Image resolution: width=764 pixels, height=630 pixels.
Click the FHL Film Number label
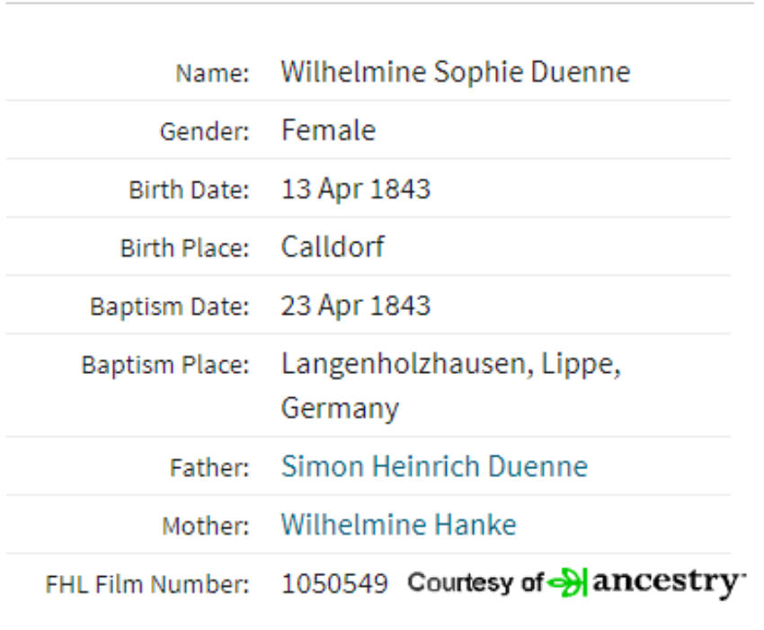147,584
